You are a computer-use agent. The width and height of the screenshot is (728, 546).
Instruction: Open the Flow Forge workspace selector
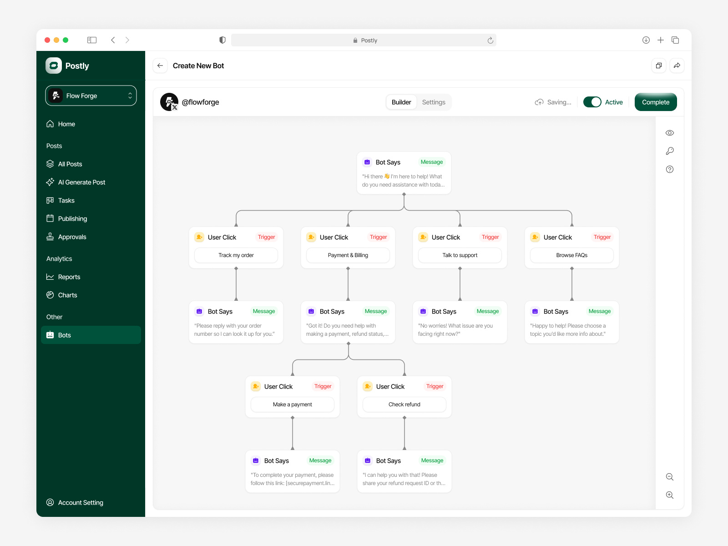91,96
